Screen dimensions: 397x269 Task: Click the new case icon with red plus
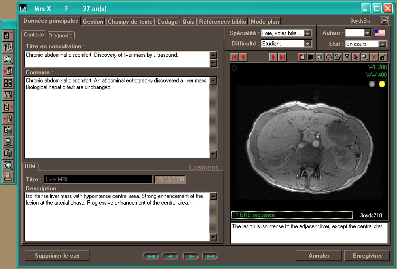[8, 36]
